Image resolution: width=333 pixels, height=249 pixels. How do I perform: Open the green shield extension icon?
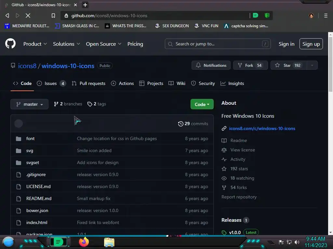tap(267, 15)
